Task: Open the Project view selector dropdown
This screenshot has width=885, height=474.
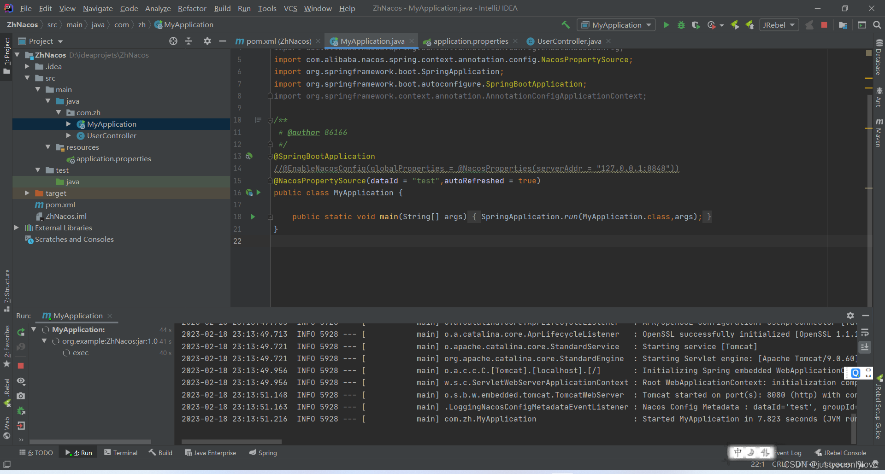Action: click(x=41, y=41)
